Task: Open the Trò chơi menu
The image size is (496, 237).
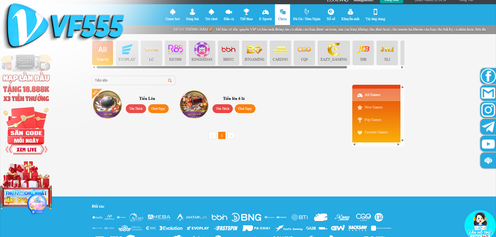Action: click(211, 15)
